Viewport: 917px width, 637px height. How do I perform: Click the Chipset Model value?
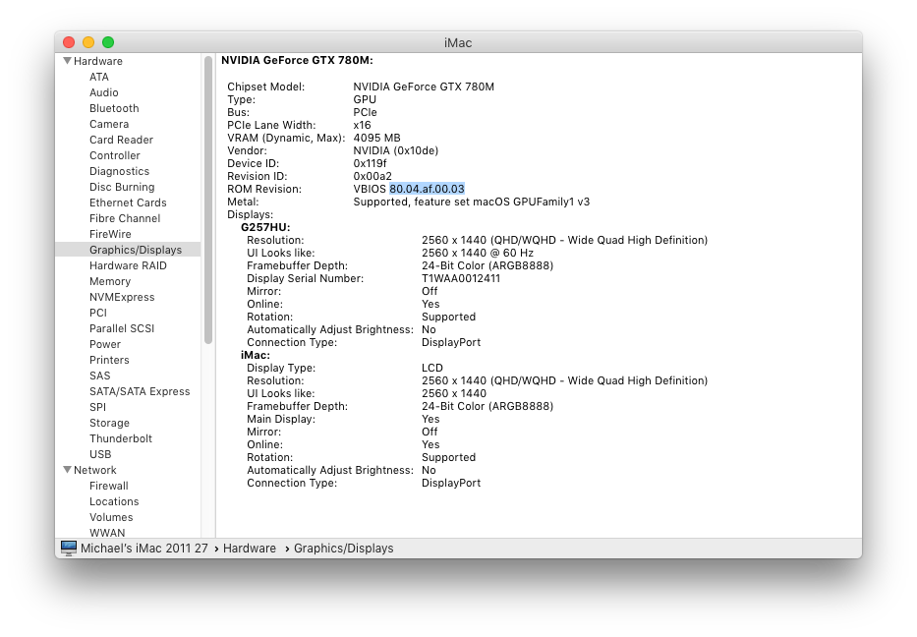[424, 87]
